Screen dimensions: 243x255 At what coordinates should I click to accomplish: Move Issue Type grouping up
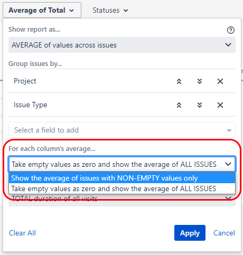click(179, 105)
